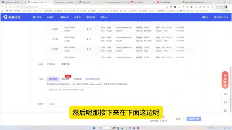Click the browser profile avatar icon
Viewport: 232px width, 130px height.
225,7
